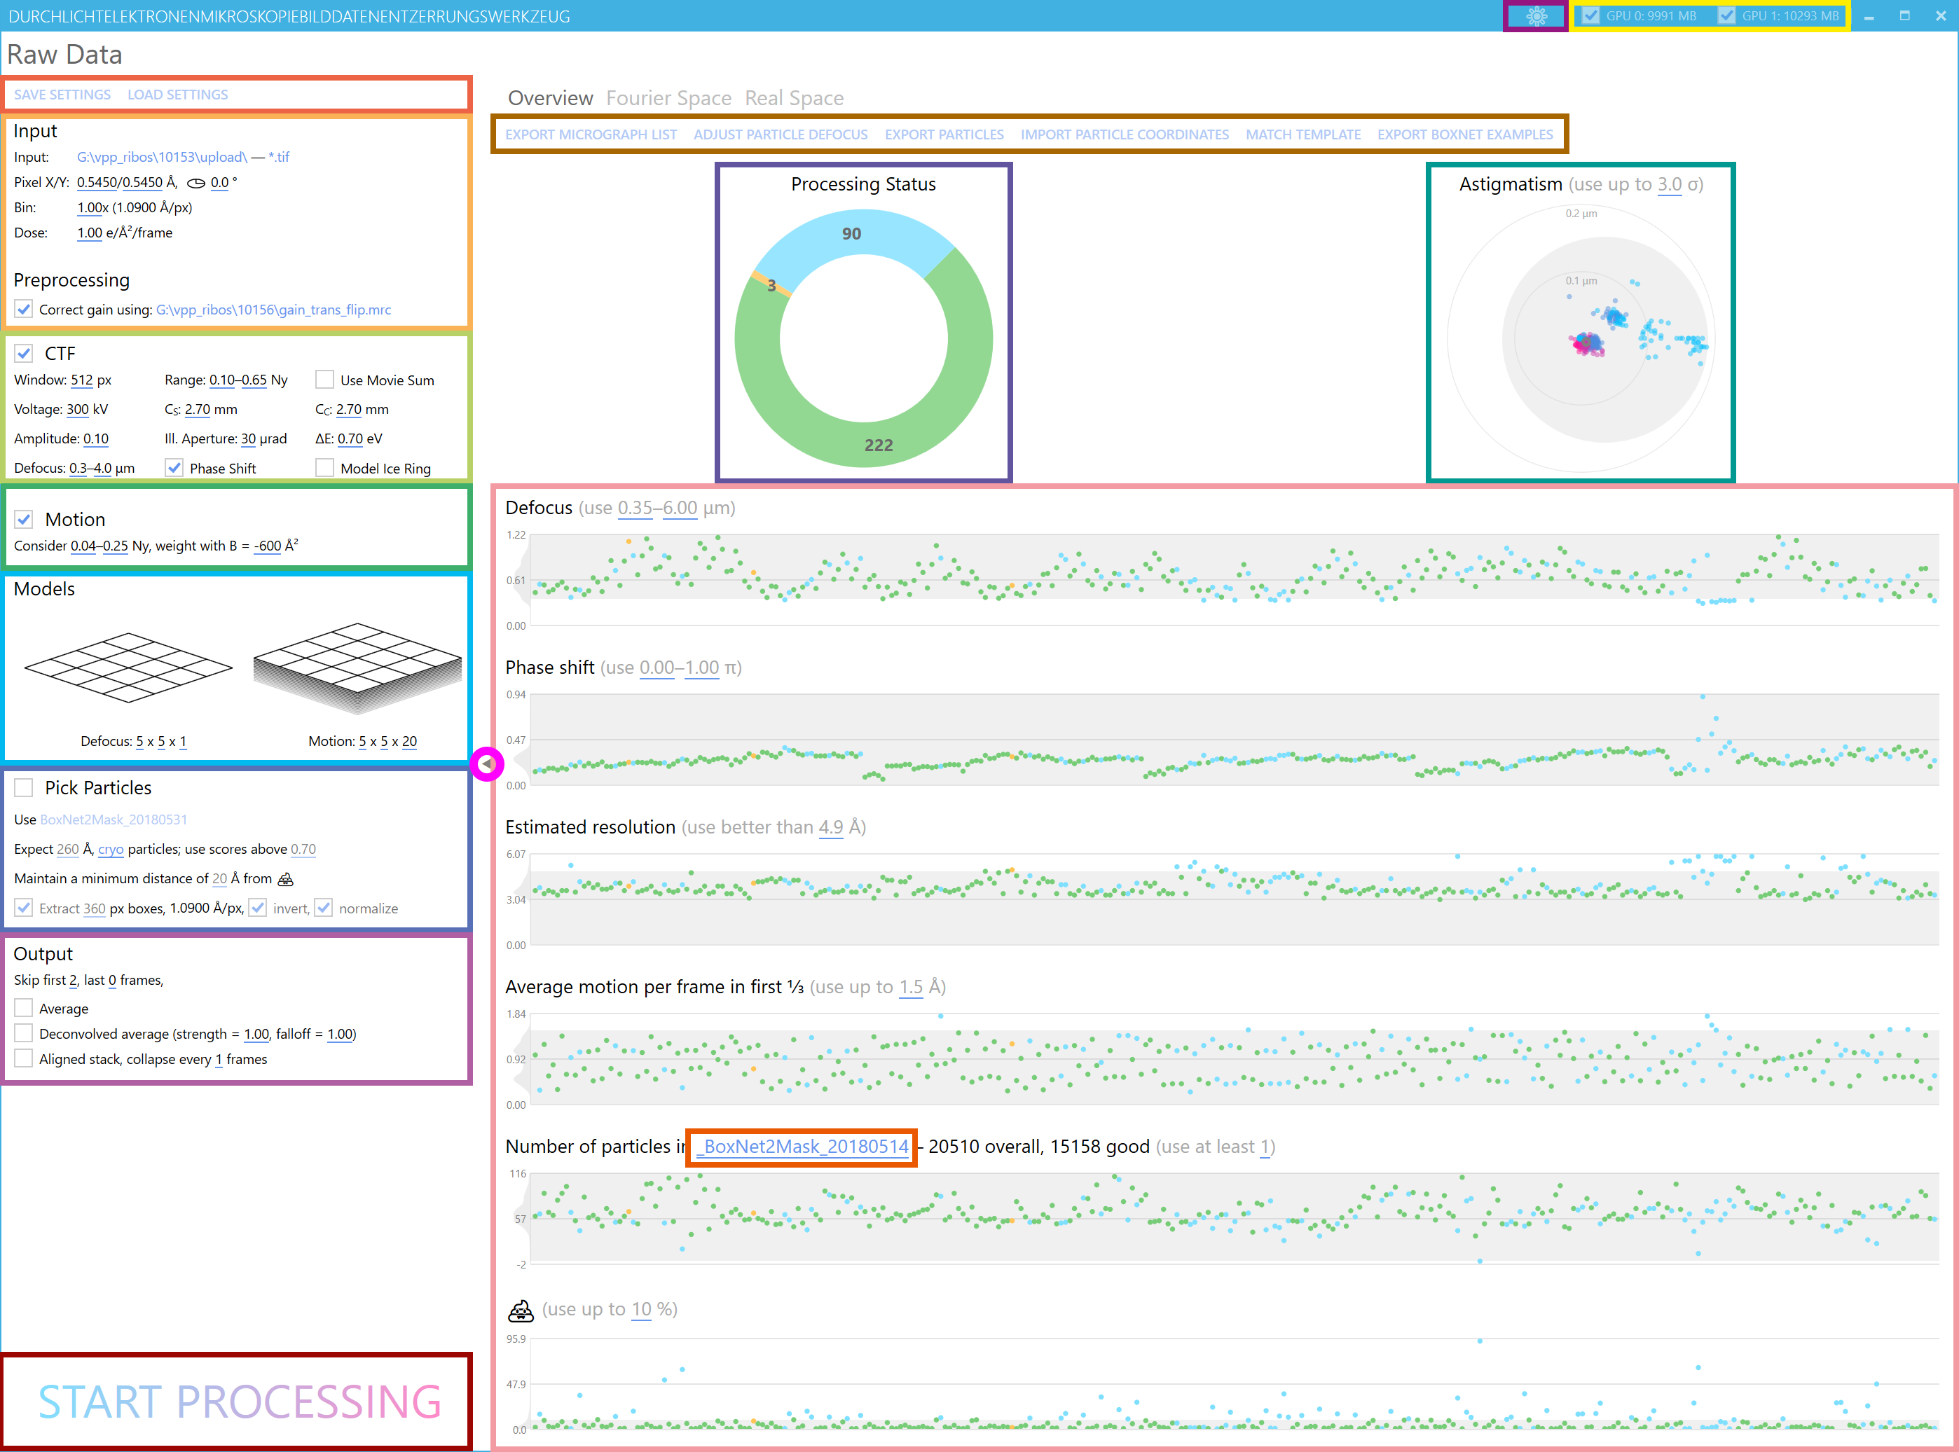Screen dimensions: 1959x1452
Task: Collapse the left settings panel arrow
Action: 486,763
